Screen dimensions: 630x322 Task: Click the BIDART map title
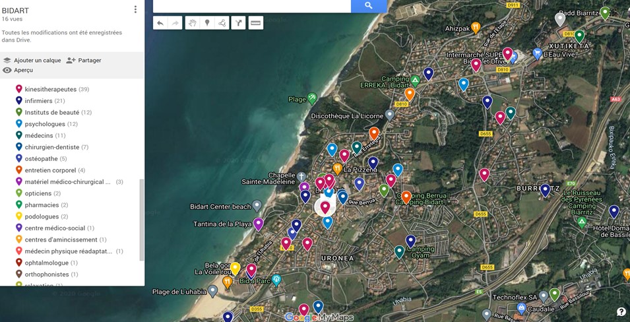tap(15, 11)
